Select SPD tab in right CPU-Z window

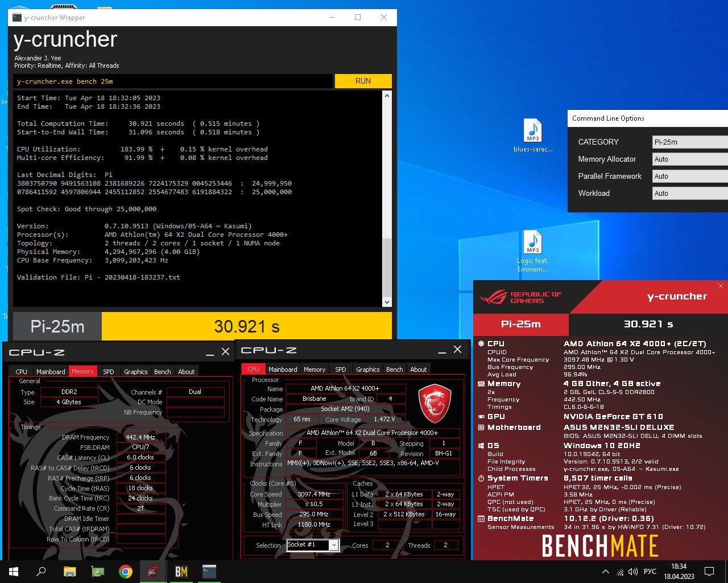340,369
